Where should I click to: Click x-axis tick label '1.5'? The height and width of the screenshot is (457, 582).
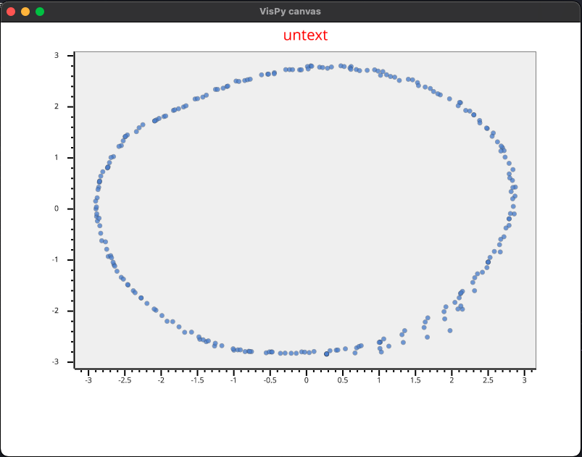(x=415, y=380)
